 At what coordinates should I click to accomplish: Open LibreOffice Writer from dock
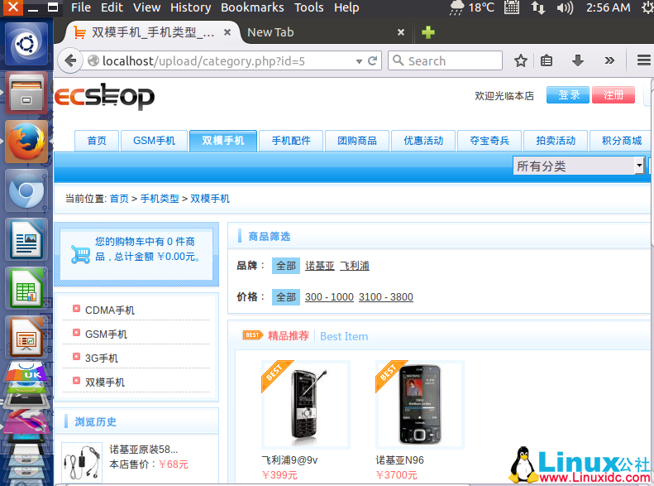click(26, 239)
